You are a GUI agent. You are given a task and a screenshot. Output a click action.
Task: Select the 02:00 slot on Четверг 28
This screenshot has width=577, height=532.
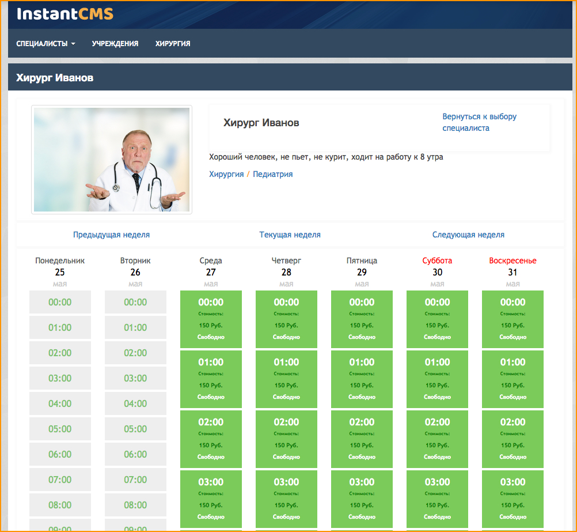point(286,439)
